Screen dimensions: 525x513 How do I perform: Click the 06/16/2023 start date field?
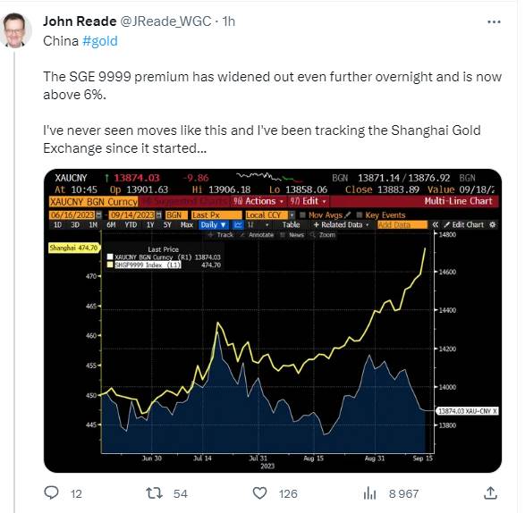click(x=72, y=214)
